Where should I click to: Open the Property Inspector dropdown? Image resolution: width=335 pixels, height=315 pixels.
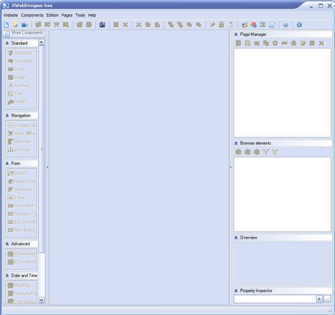pyautogui.click(x=319, y=299)
